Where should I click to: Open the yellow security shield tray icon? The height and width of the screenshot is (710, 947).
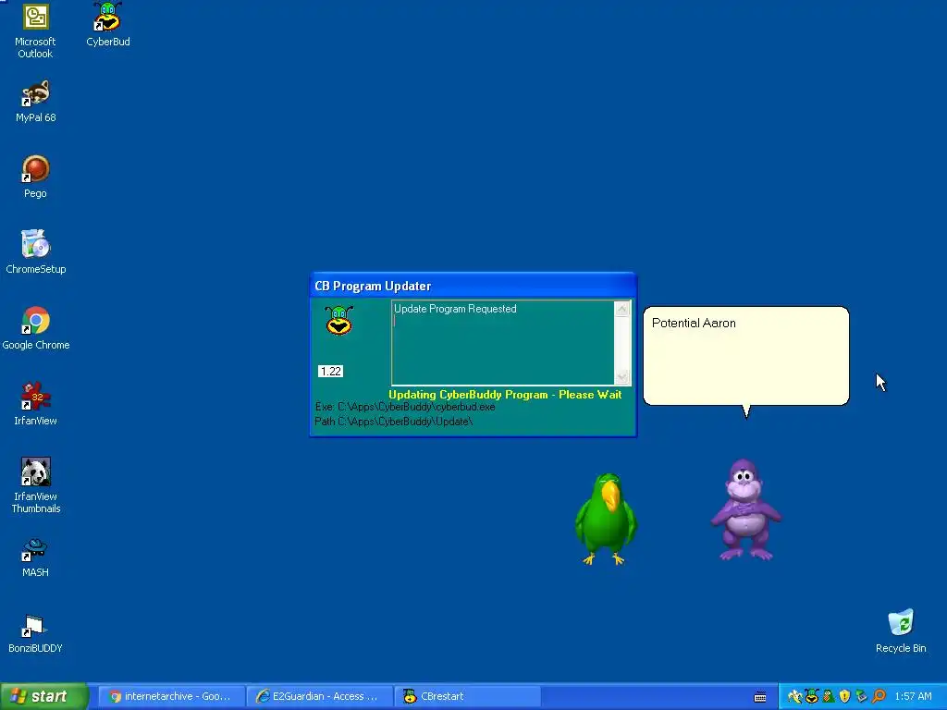coord(845,697)
